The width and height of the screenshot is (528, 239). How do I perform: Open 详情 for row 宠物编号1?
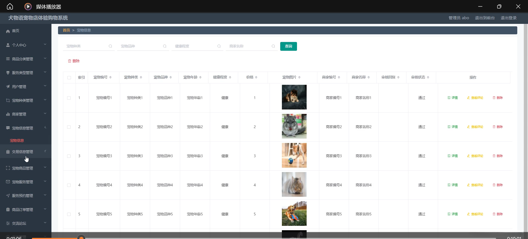453,98
